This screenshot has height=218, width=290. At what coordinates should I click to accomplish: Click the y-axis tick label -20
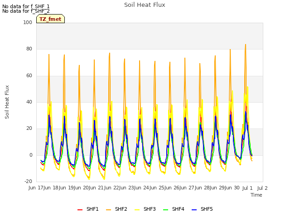pyautogui.click(x=28, y=182)
